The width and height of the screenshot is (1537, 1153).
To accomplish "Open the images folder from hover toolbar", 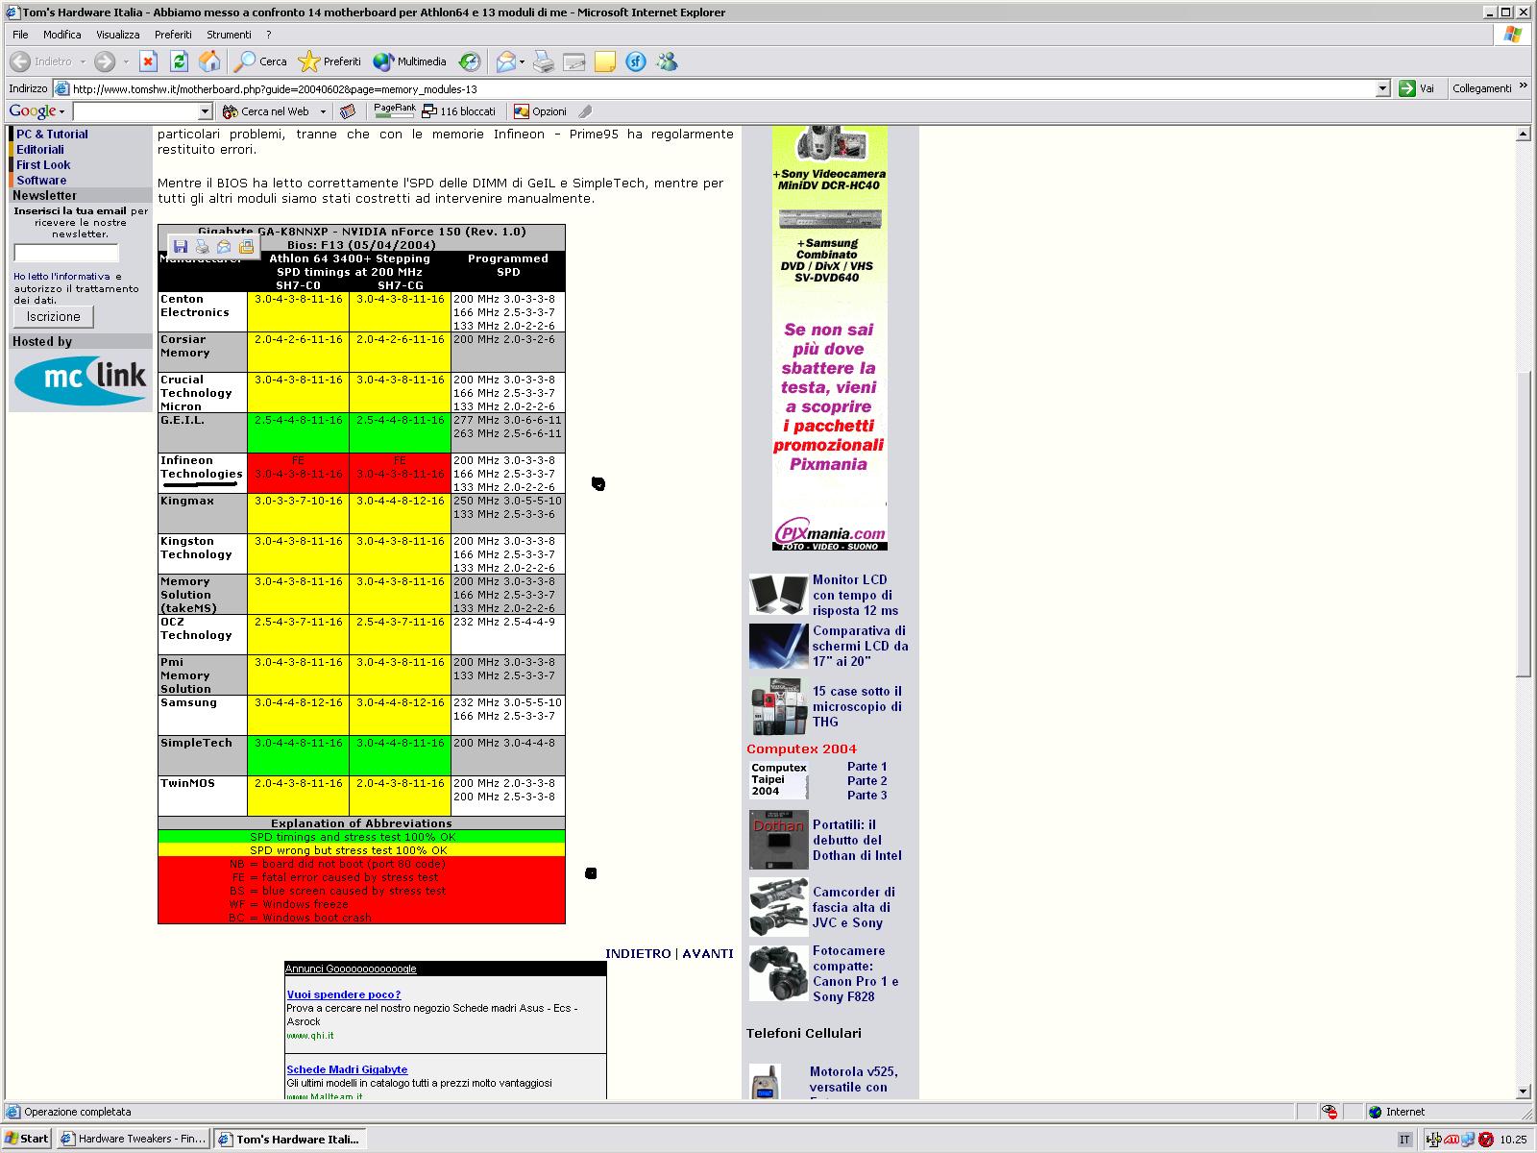I will (246, 247).
